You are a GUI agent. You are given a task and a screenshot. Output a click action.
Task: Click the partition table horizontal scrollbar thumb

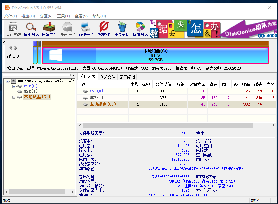click(x=168, y=125)
